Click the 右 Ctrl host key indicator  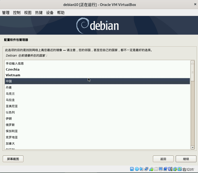(188, 169)
